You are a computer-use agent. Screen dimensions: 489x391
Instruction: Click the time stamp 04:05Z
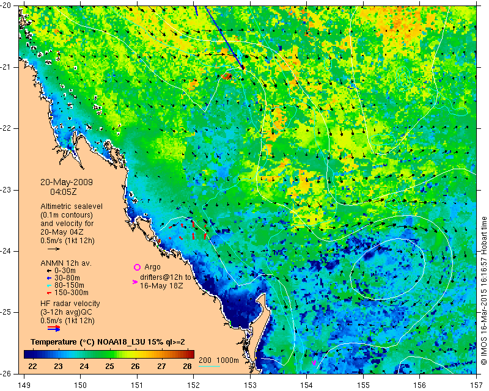[x=64, y=192]
